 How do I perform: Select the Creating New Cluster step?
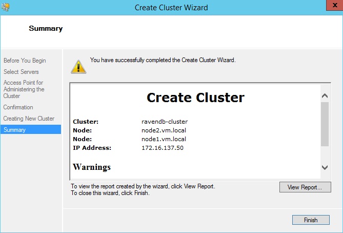29,119
